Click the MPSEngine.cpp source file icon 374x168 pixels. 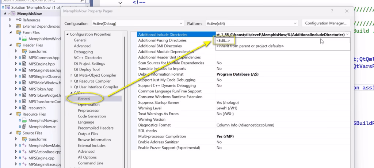click(24, 158)
